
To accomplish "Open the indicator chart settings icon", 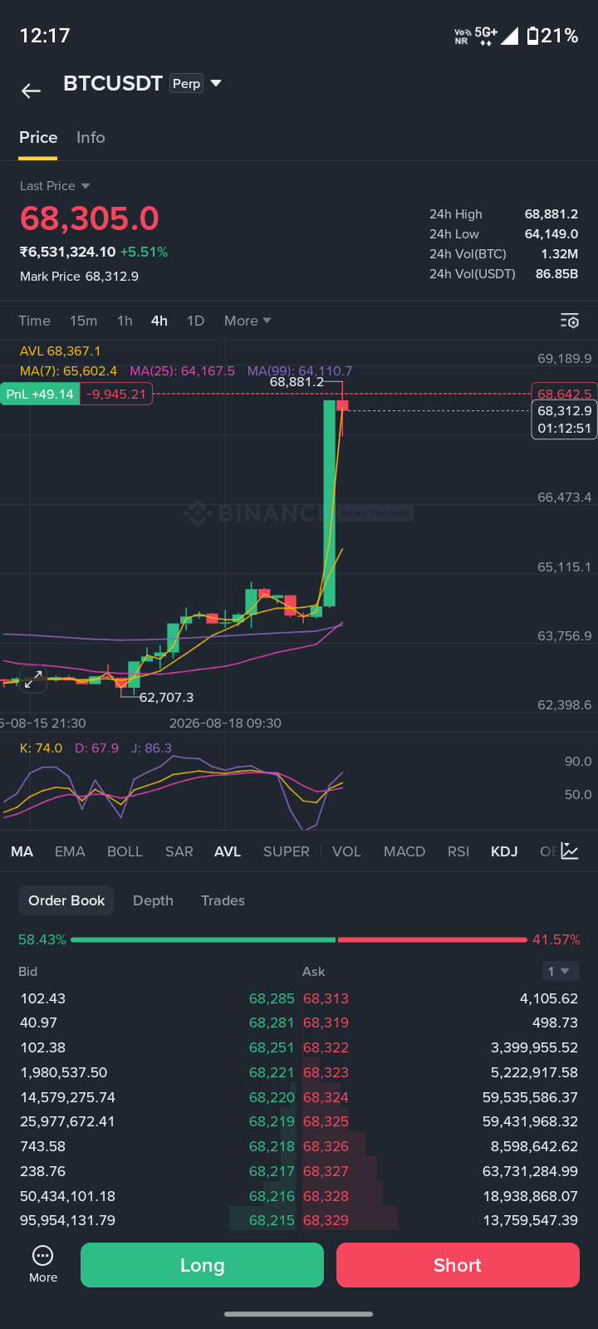I will point(570,851).
